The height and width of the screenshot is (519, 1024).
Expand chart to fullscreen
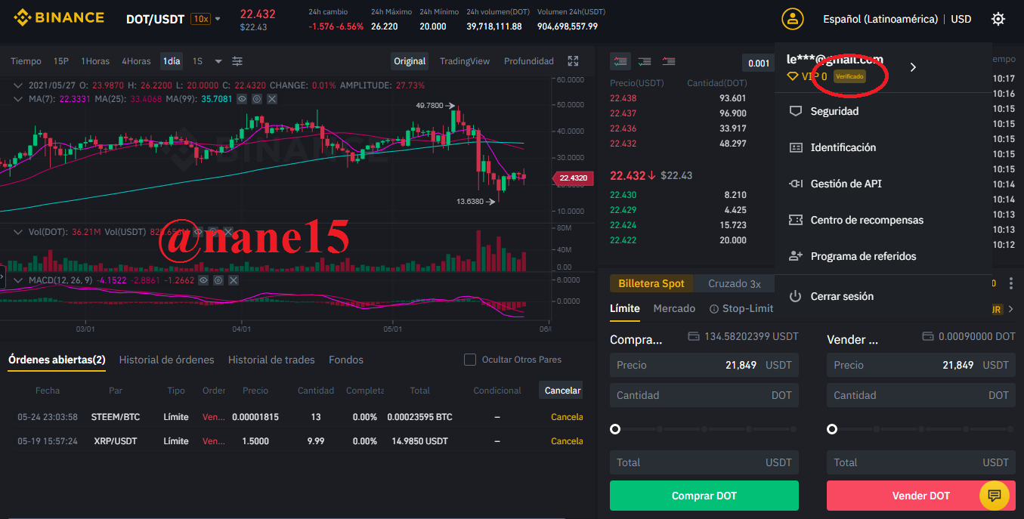(574, 61)
